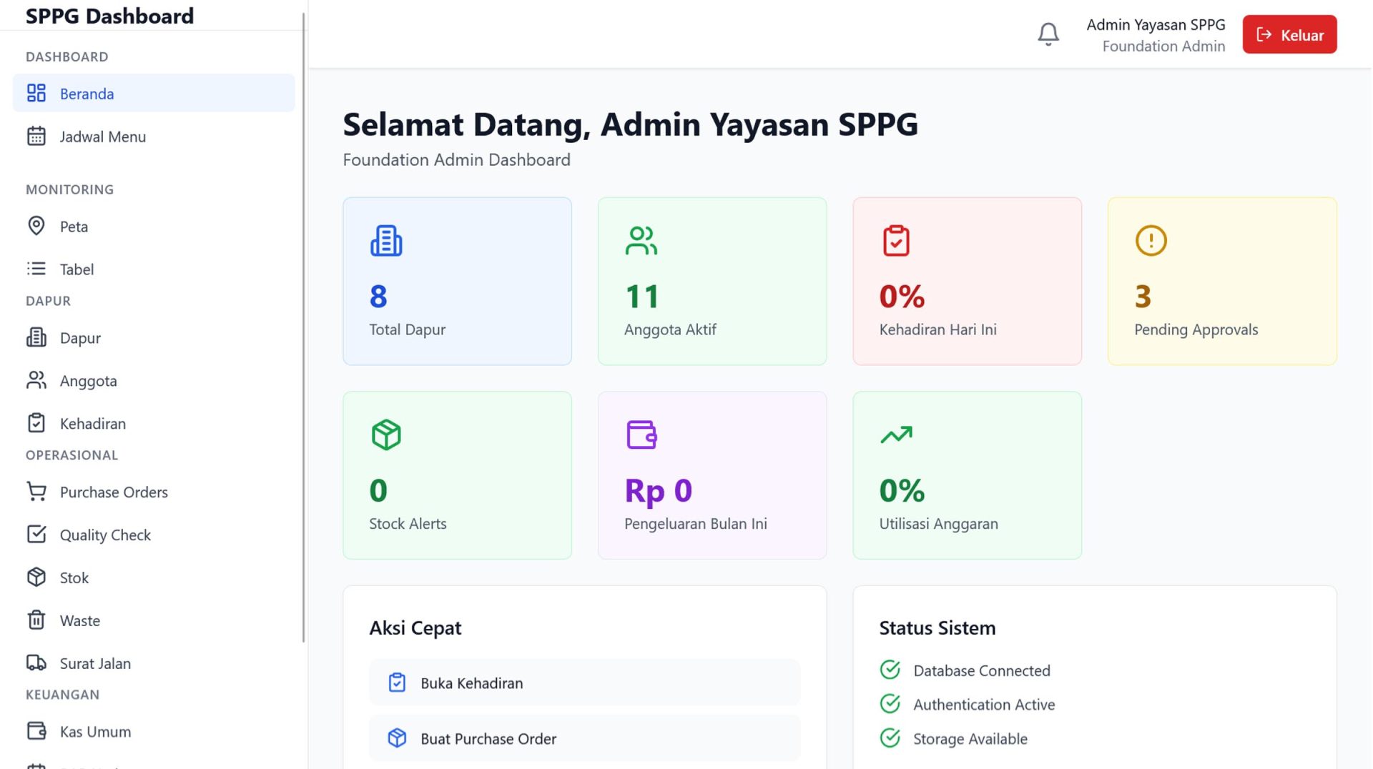
Task: Click the Waste trash icon
Action: [x=36, y=620]
